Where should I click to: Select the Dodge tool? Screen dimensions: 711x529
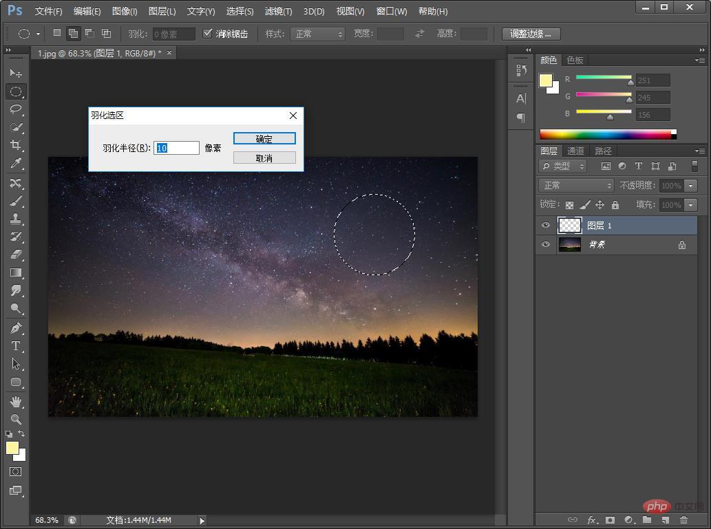(16, 309)
